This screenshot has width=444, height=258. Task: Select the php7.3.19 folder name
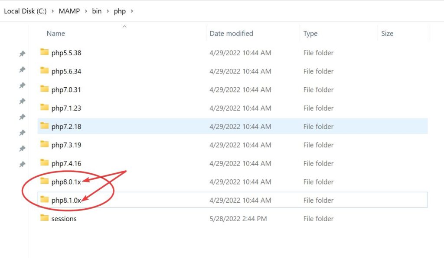(66, 145)
